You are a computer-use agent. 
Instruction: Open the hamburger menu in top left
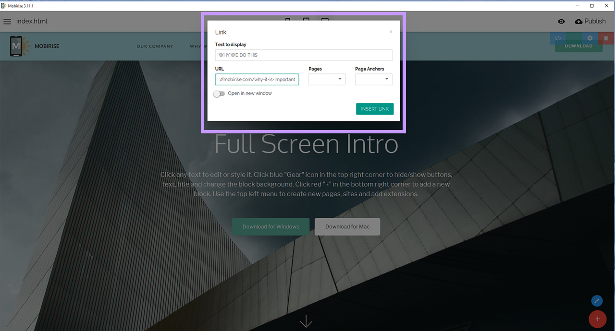pos(7,21)
